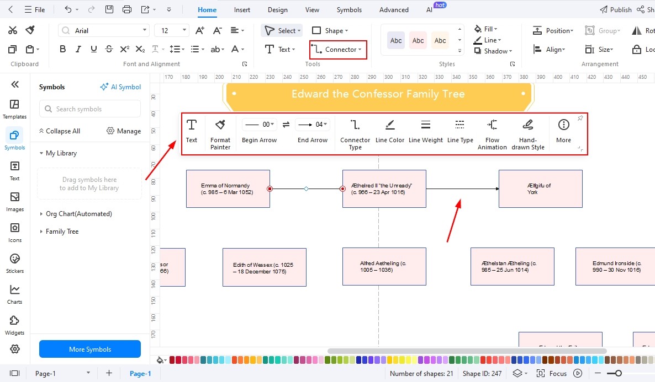Click the AI Symbol icon

120,87
